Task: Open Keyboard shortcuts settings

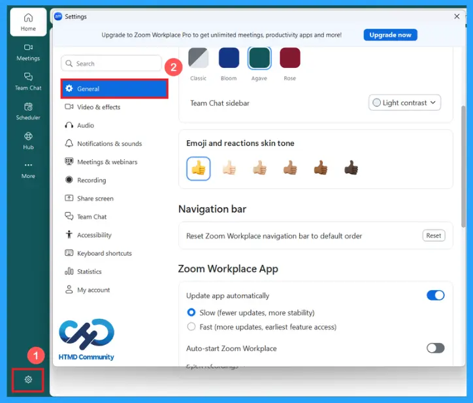Action: tap(114, 253)
